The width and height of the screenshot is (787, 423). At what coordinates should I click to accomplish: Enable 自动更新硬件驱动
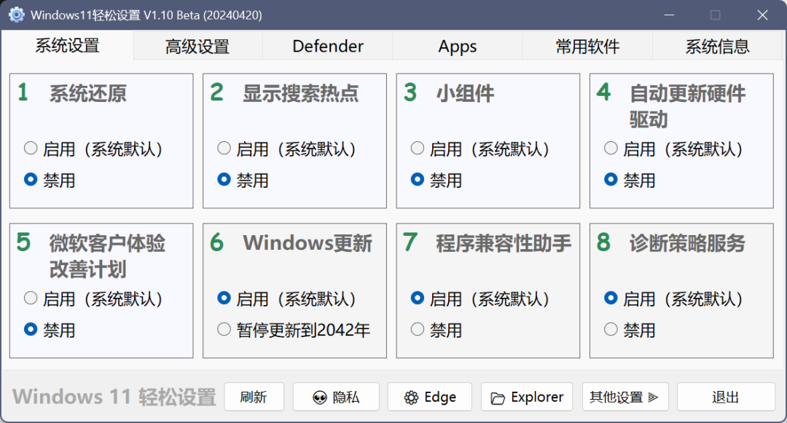click(x=611, y=149)
